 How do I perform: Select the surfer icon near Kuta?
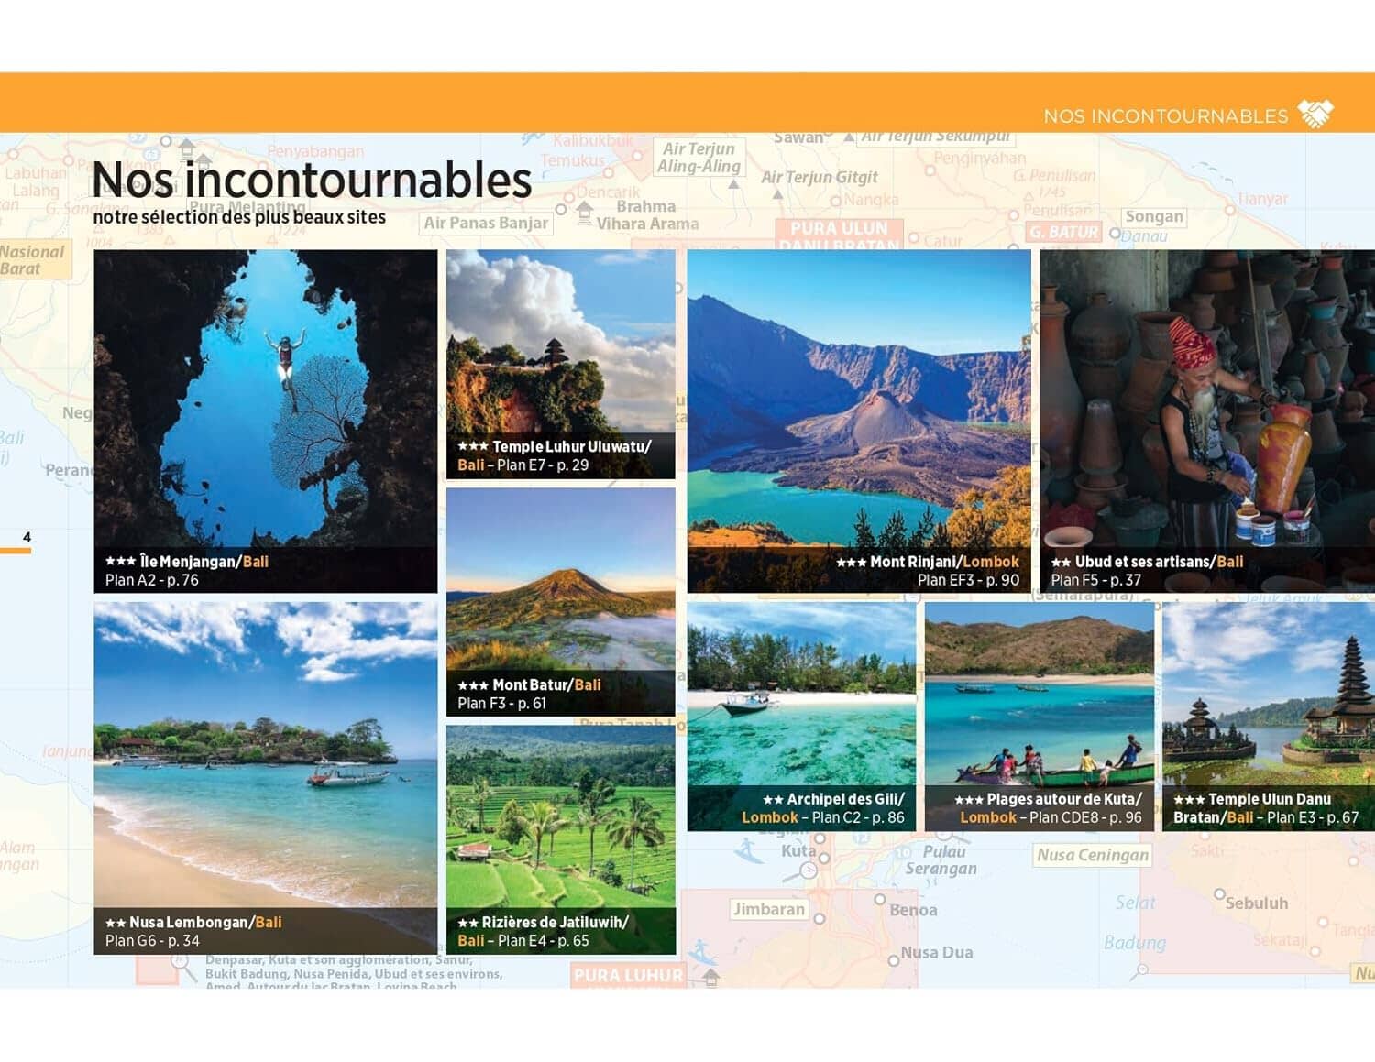tap(746, 850)
